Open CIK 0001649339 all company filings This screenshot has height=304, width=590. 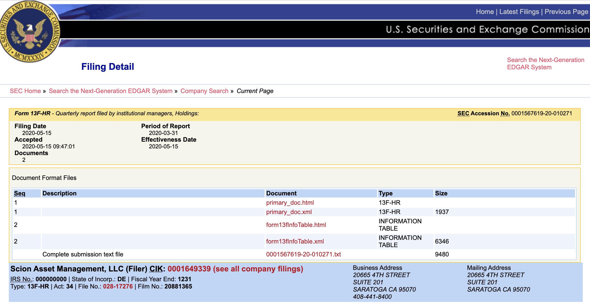(x=235, y=269)
